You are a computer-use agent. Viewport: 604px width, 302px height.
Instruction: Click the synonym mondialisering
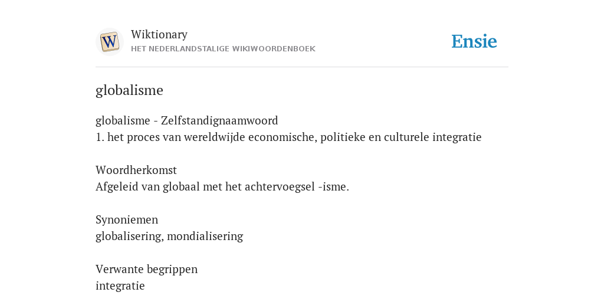coord(205,236)
